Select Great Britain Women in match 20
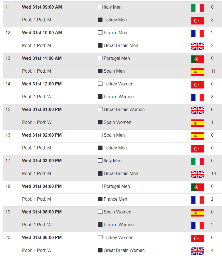 124,250
